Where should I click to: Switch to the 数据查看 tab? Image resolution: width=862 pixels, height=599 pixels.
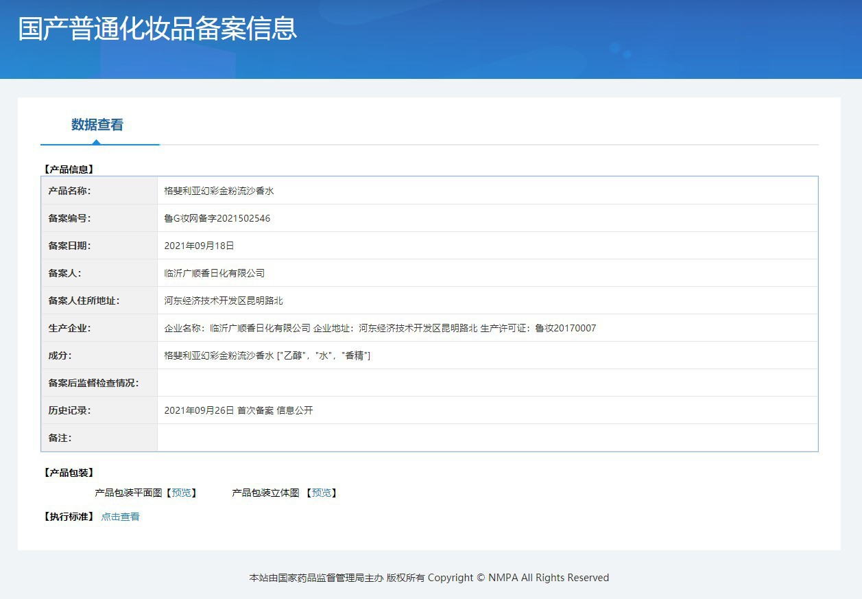[97, 125]
